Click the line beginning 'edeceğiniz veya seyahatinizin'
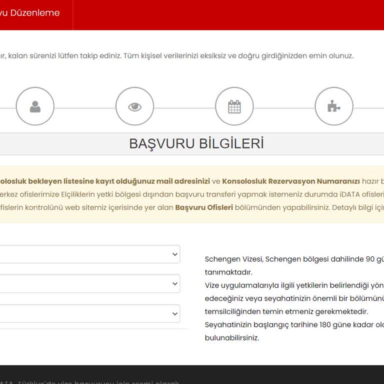 [x=294, y=298]
